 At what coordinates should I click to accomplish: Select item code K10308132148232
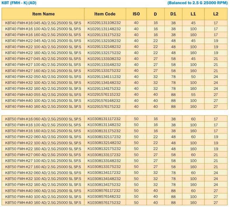click(104, 143)
